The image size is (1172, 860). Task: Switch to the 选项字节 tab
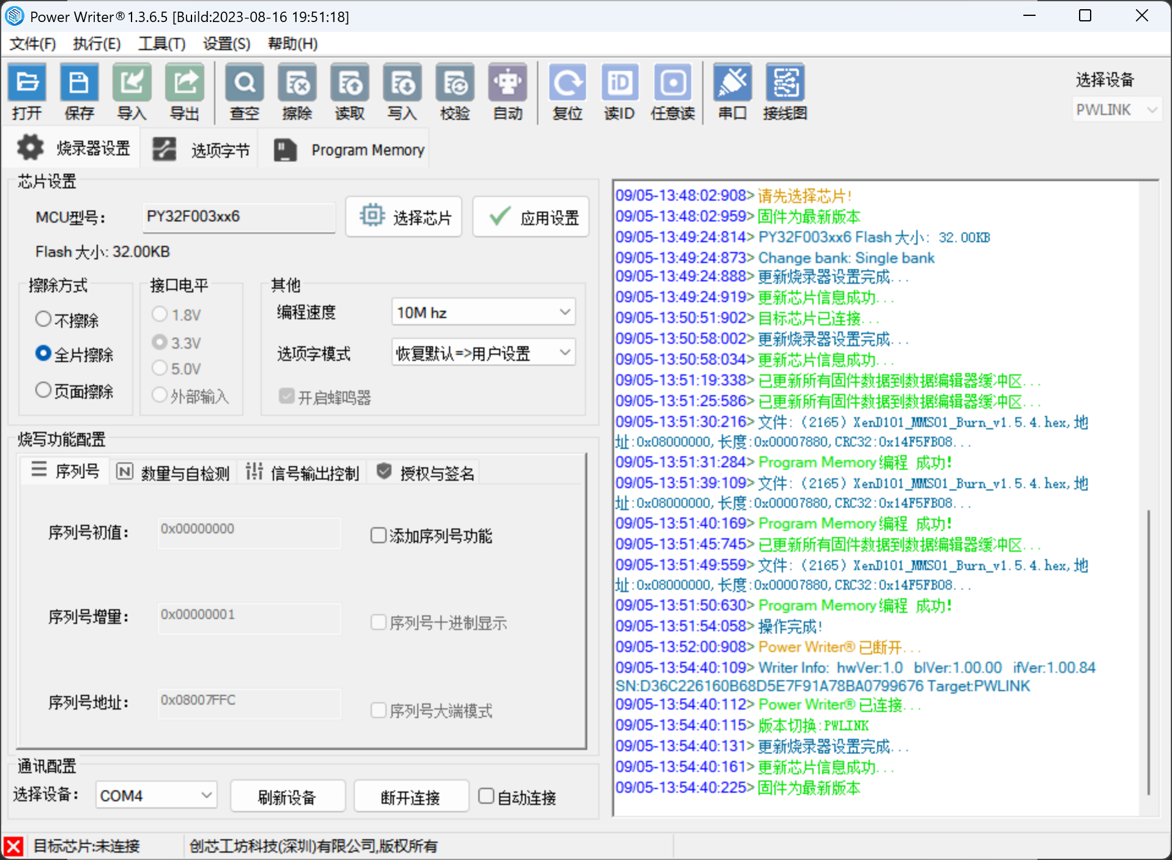pos(201,150)
